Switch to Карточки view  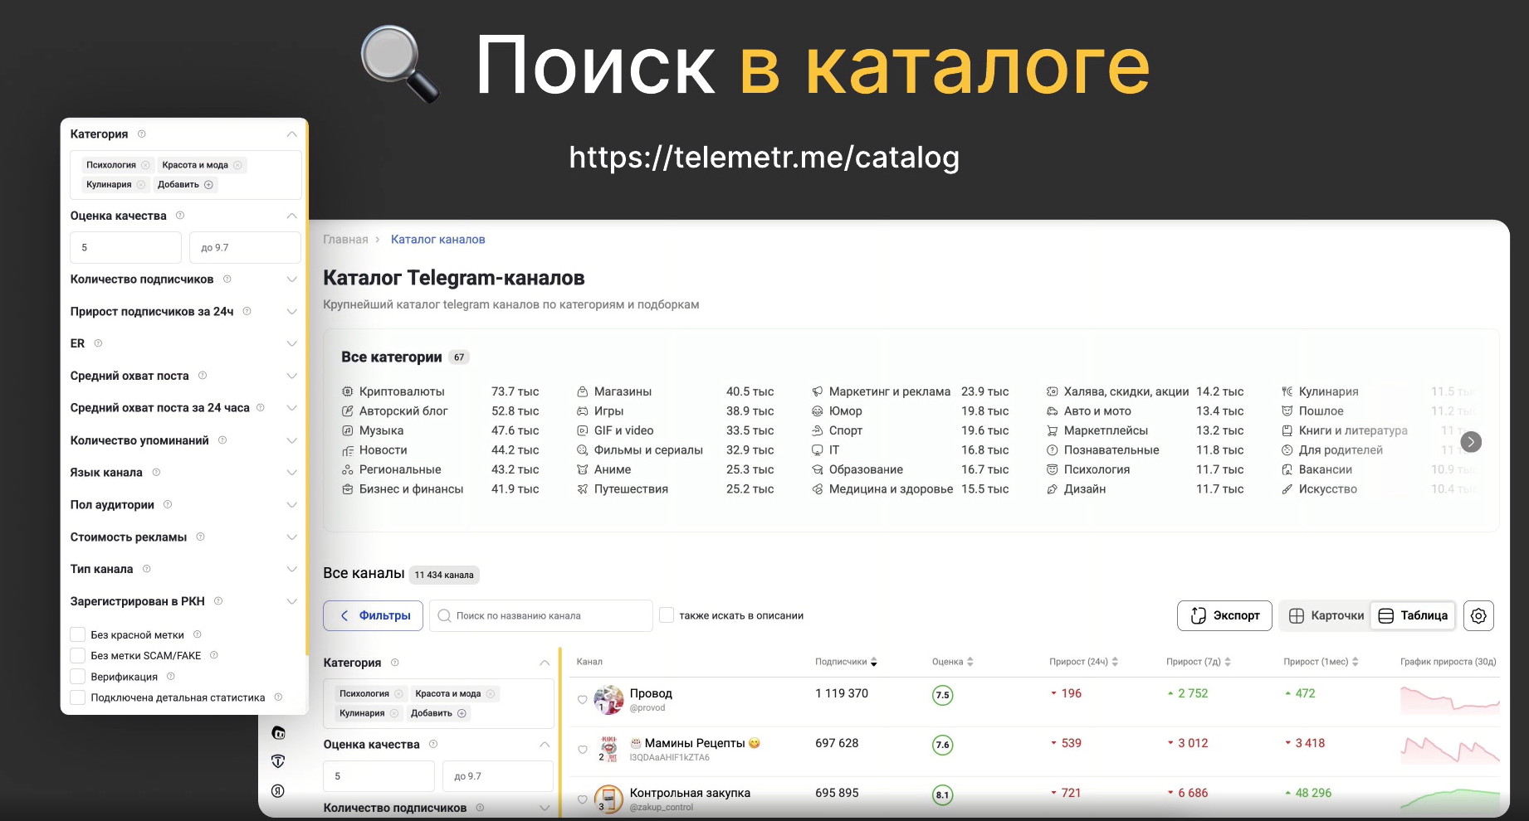tap(1326, 615)
